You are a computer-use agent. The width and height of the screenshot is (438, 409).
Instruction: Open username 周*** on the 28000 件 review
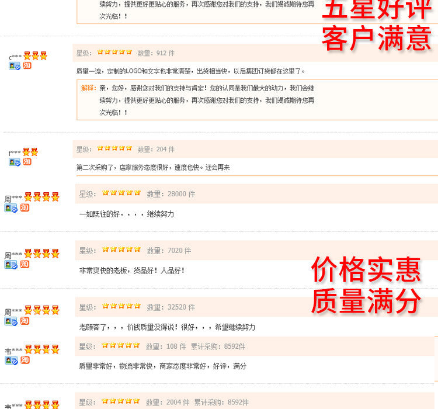pos(13,199)
